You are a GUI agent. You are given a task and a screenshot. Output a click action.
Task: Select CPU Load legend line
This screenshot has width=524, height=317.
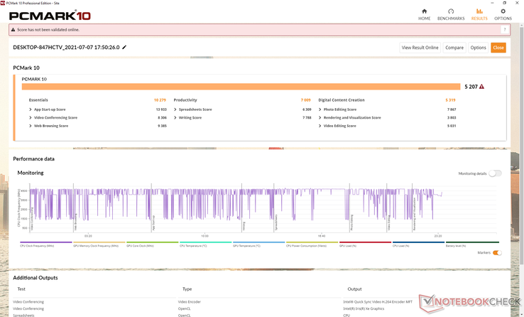[418, 242]
